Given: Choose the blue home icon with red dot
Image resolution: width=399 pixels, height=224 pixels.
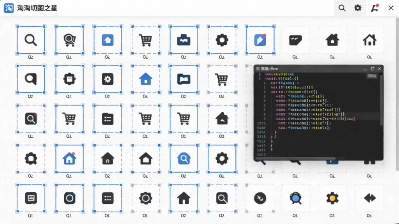Looking at the screenshot, I should click(69, 159).
